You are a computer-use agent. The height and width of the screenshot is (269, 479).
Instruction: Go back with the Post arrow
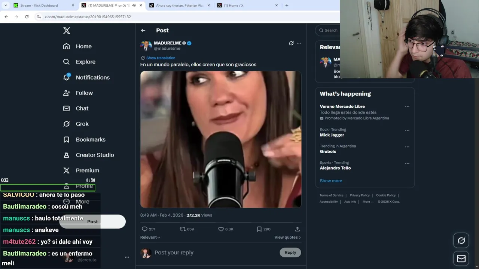(143, 30)
